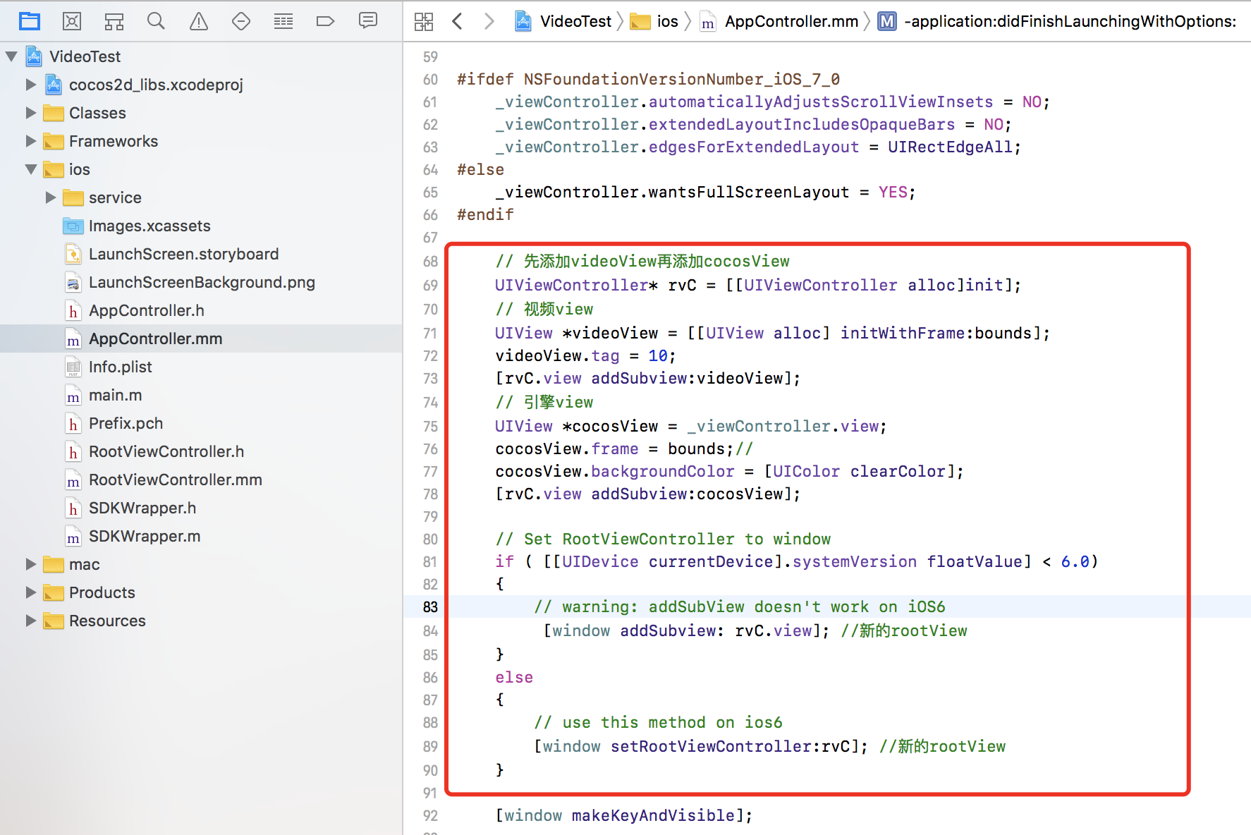Click the Go Back navigation arrow
The width and height of the screenshot is (1251, 835).
tap(457, 21)
